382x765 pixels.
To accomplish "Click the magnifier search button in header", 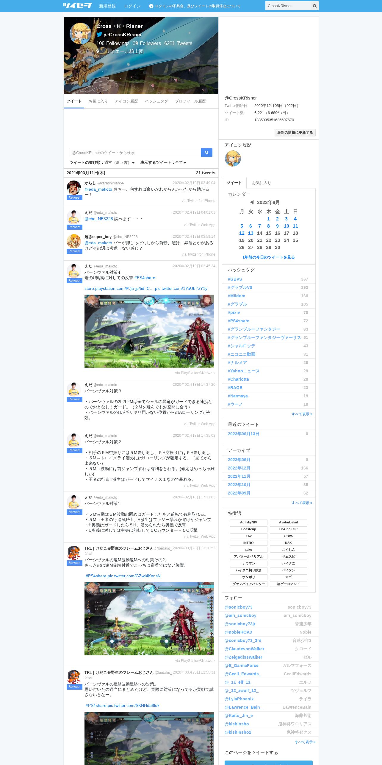I will 314,6.
